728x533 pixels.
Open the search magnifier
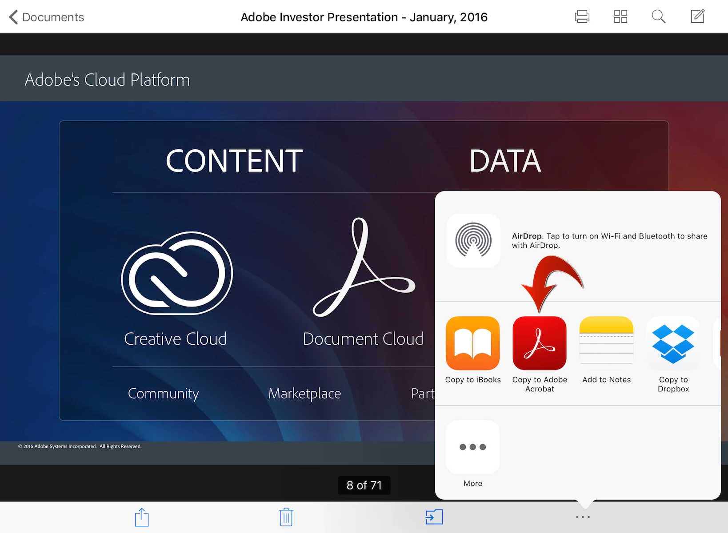(x=659, y=16)
